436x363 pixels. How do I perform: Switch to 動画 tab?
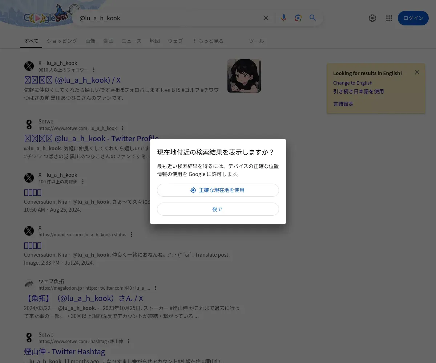[108, 41]
